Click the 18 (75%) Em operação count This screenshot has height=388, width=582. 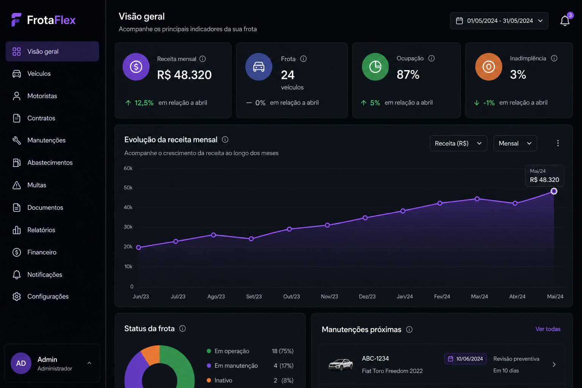283,351
